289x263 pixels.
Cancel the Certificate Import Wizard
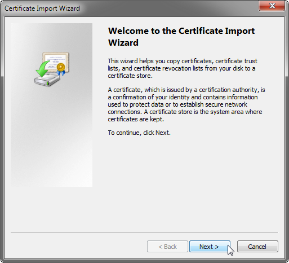click(257, 246)
